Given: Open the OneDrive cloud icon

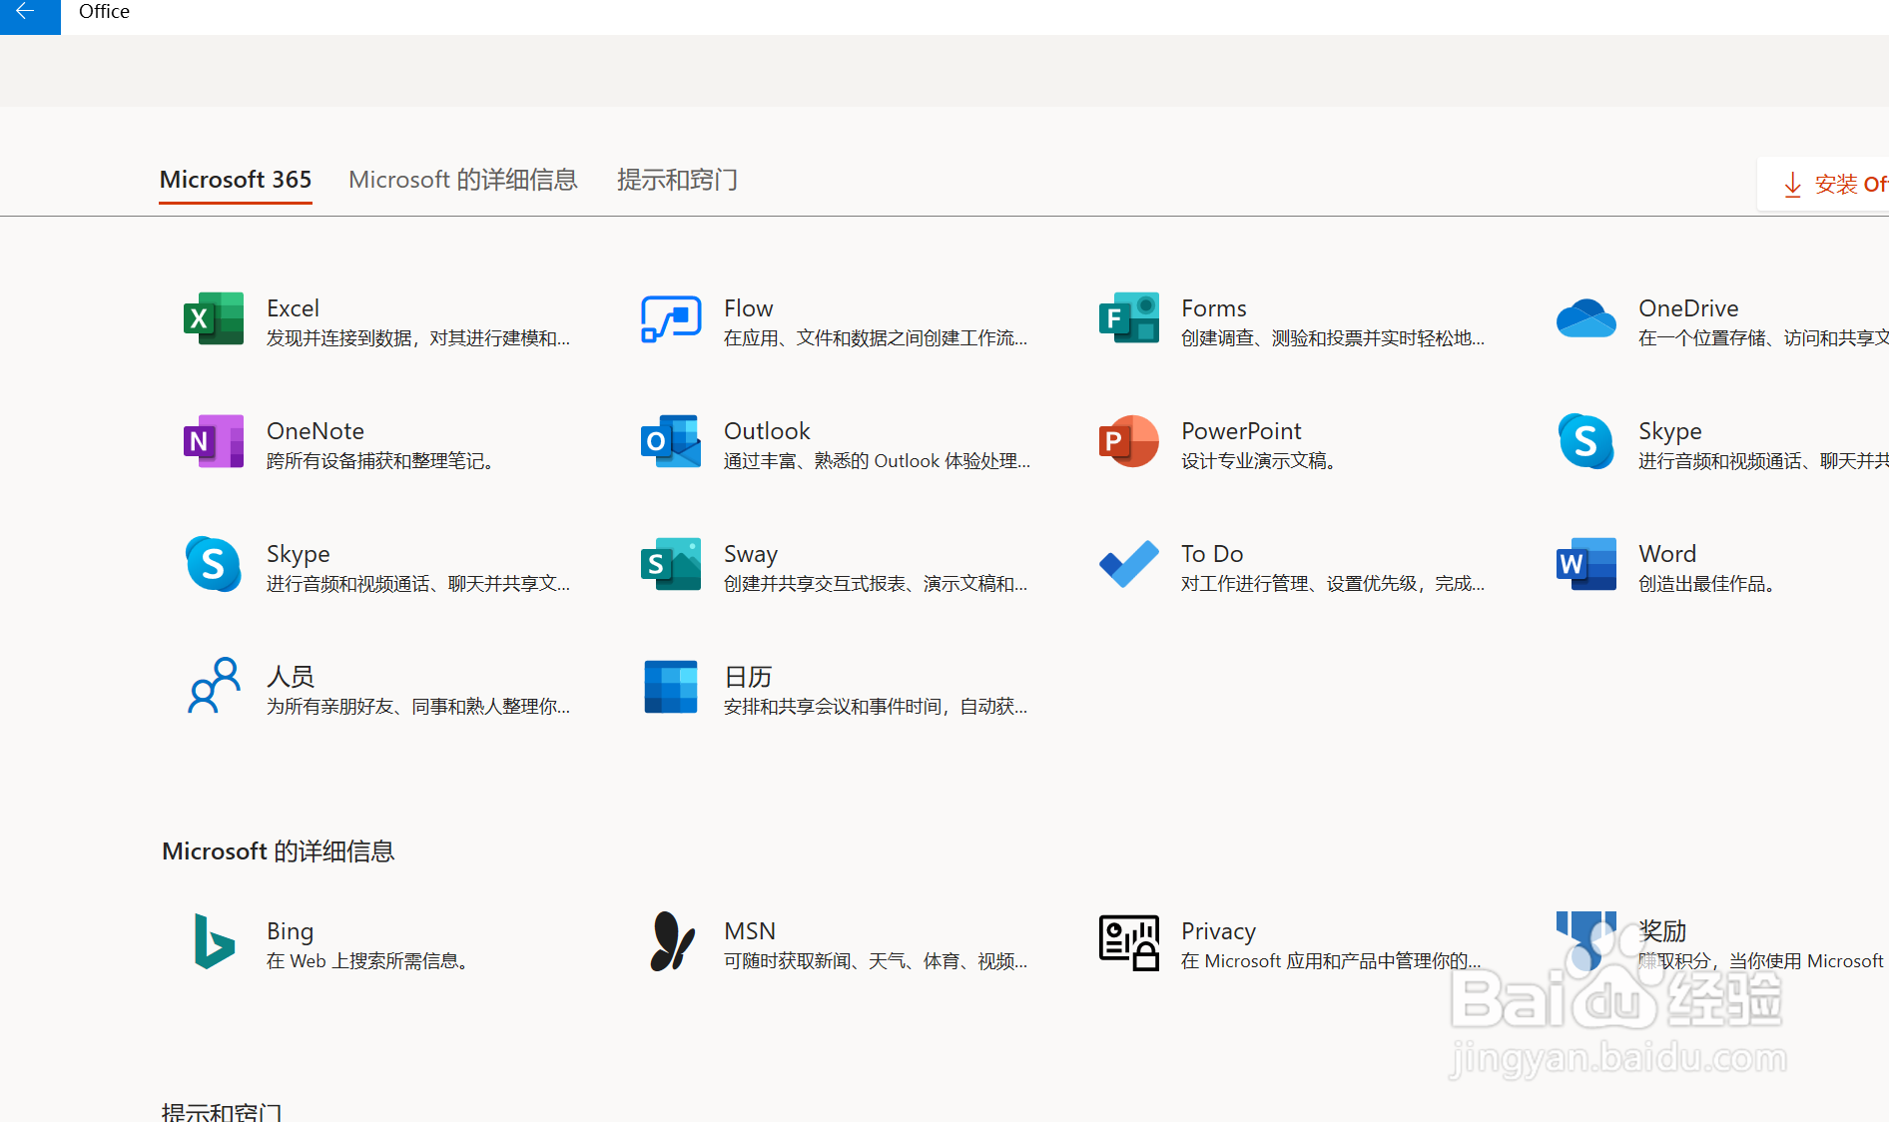Looking at the screenshot, I should 1585,319.
